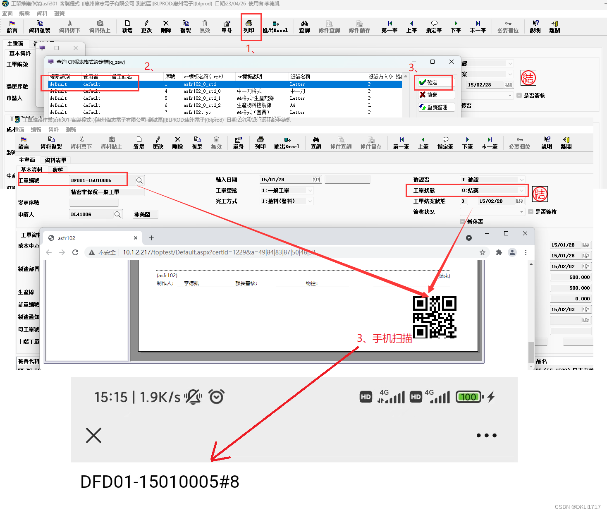Open the 資料 menu in the upper window

[x=42, y=13]
